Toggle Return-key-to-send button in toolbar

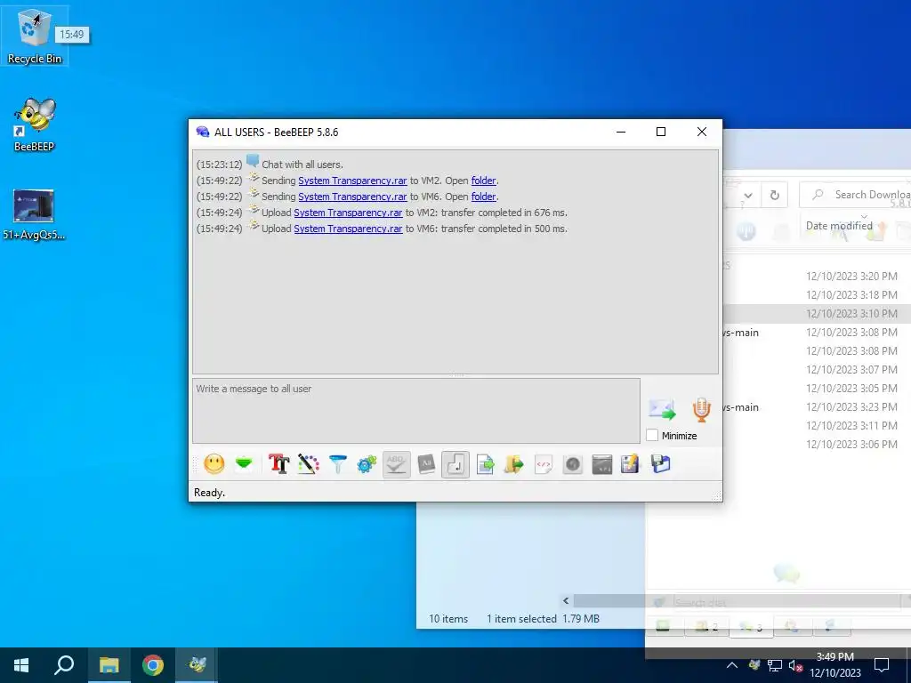pos(455,464)
